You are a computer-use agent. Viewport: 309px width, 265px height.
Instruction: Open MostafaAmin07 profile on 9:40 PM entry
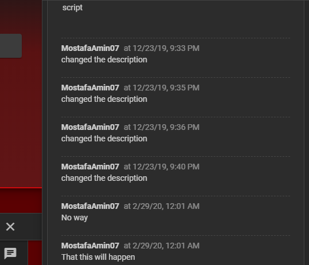90,167
